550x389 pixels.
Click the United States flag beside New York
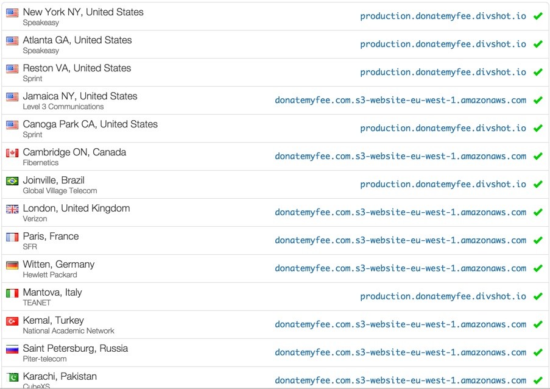(12, 13)
